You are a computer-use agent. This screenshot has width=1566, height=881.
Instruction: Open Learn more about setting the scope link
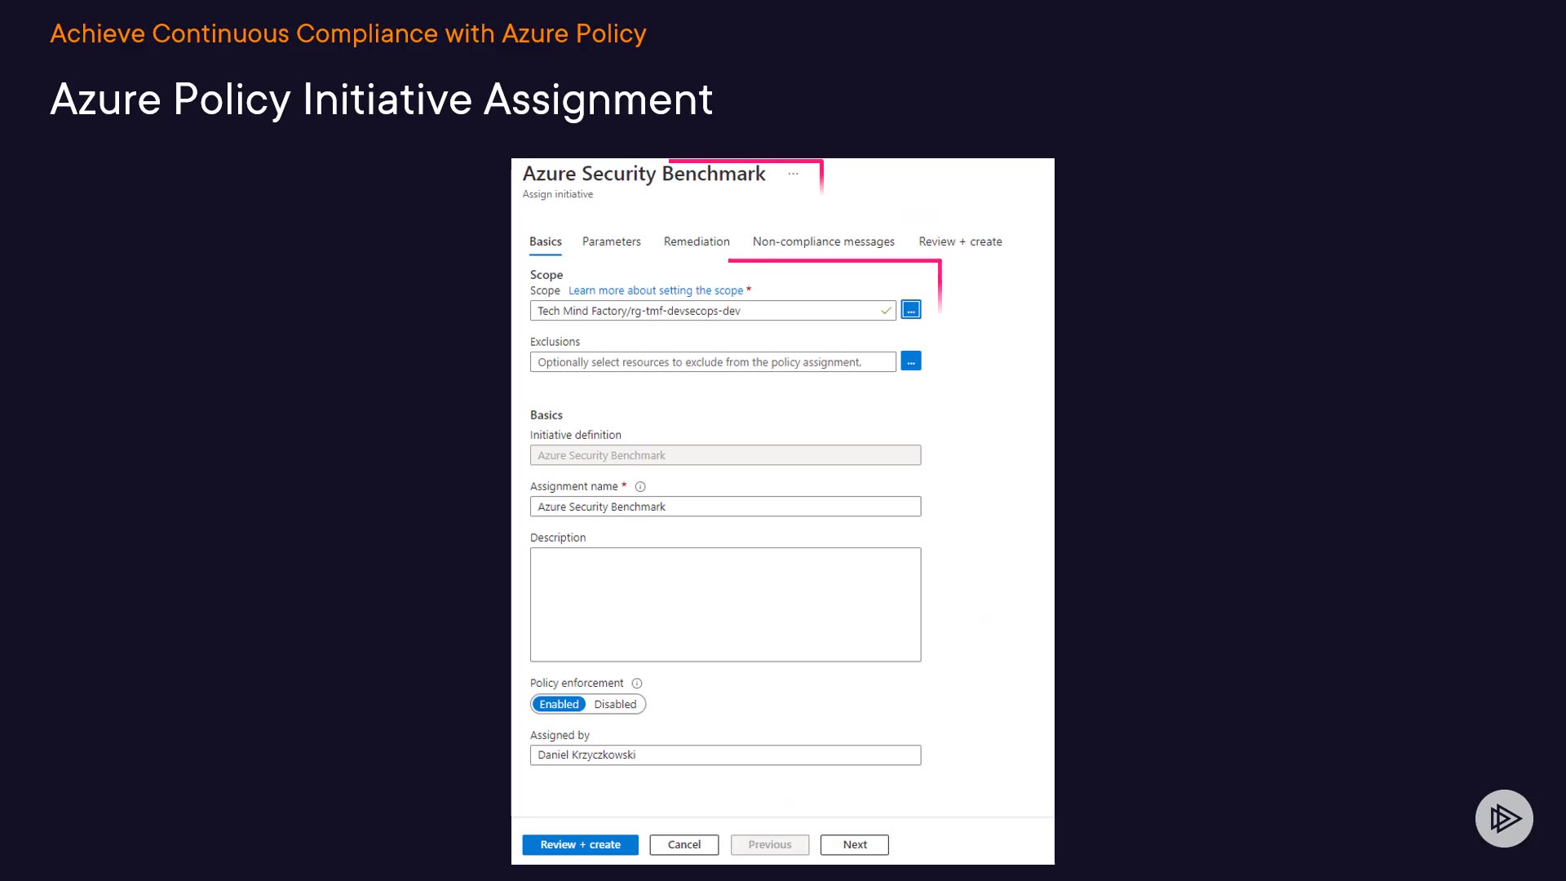coord(655,290)
